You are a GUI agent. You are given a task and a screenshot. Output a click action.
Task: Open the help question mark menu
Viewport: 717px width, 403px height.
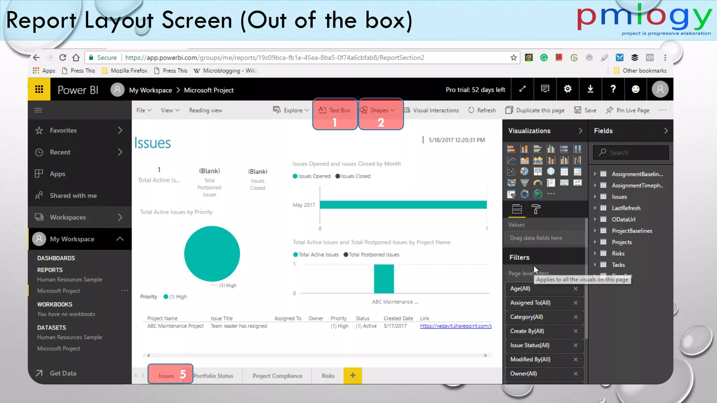[x=613, y=89]
